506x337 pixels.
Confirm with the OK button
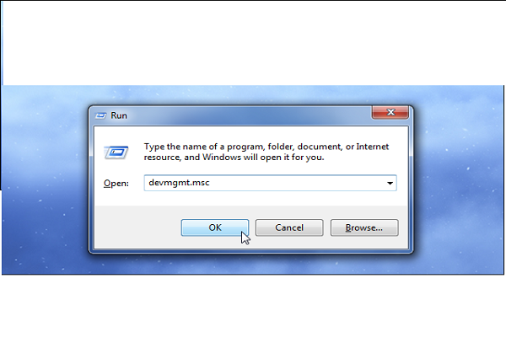tap(215, 227)
